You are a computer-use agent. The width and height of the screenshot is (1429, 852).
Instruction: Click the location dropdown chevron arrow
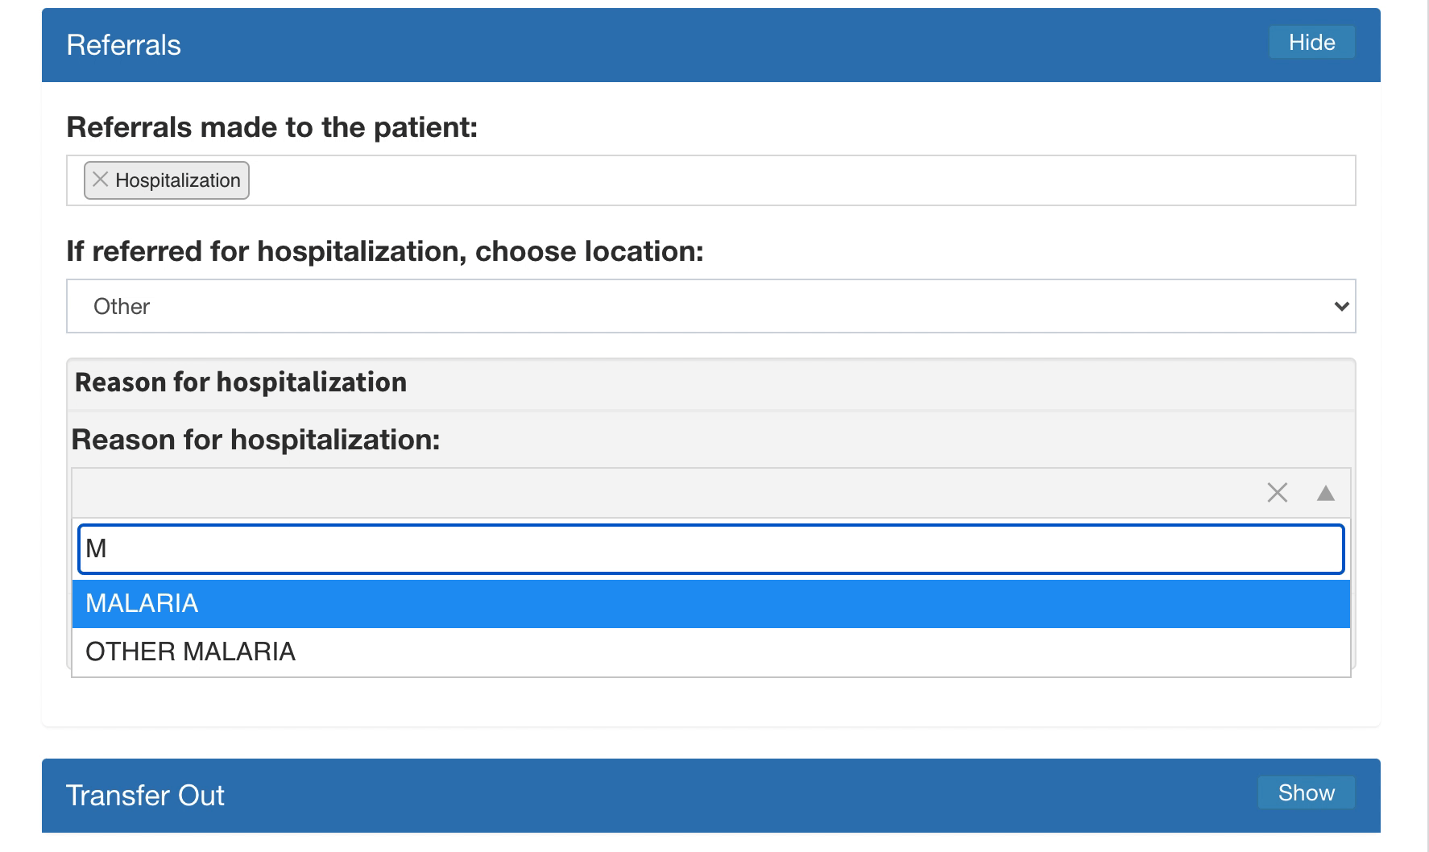pyautogui.click(x=1341, y=306)
